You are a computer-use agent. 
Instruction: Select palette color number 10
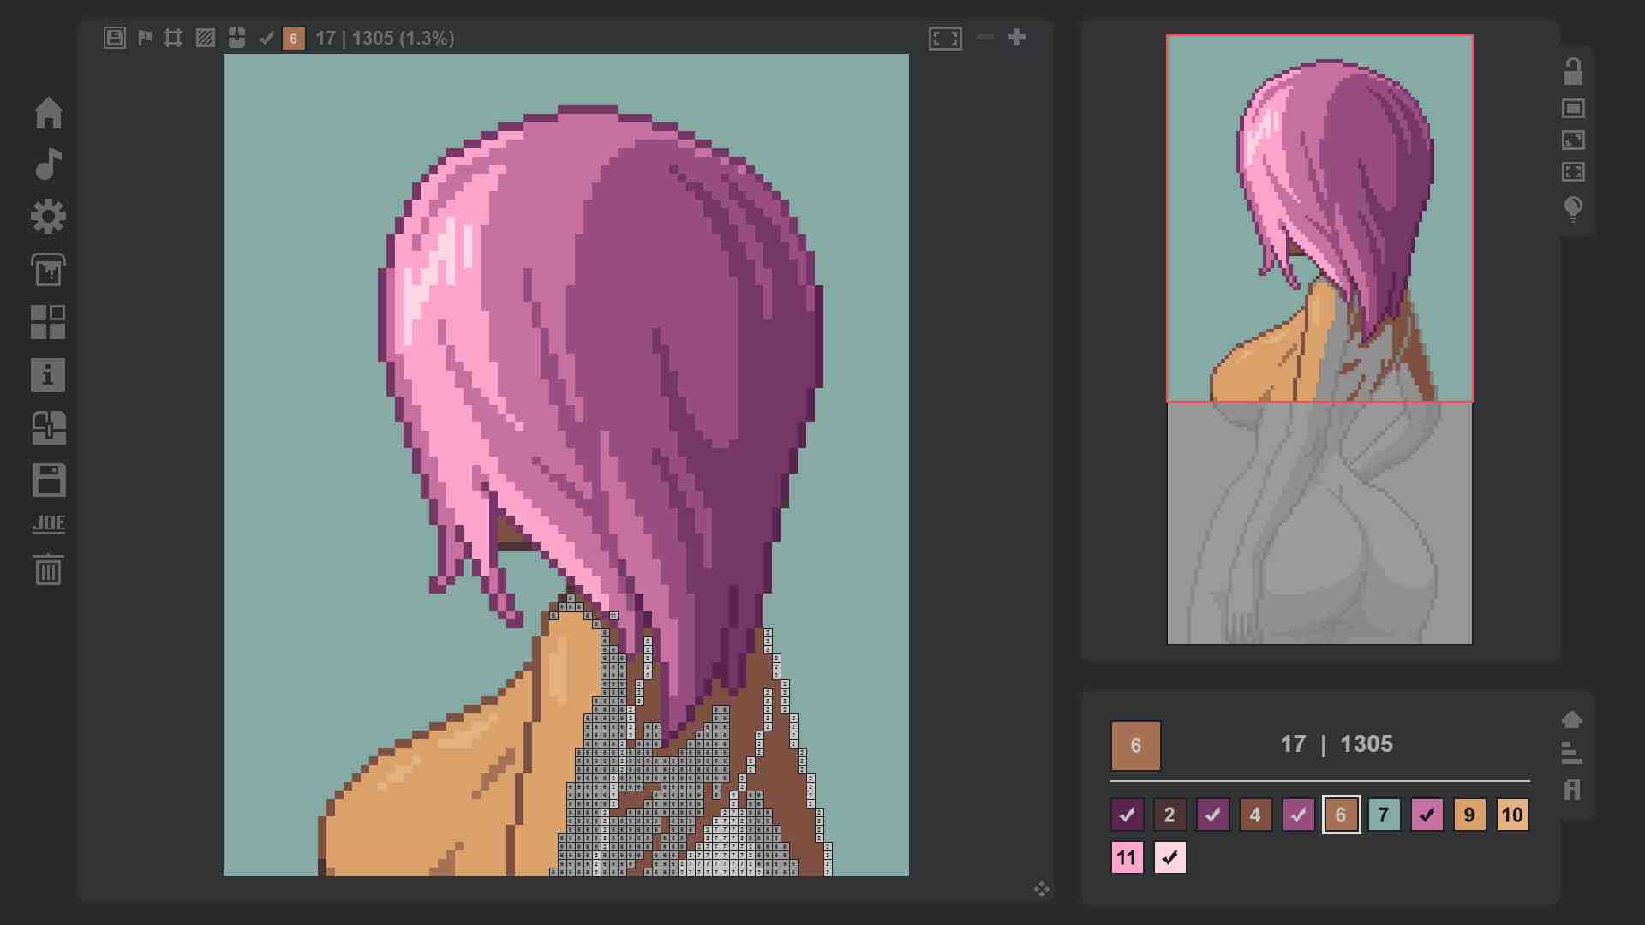coord(1512,815)
